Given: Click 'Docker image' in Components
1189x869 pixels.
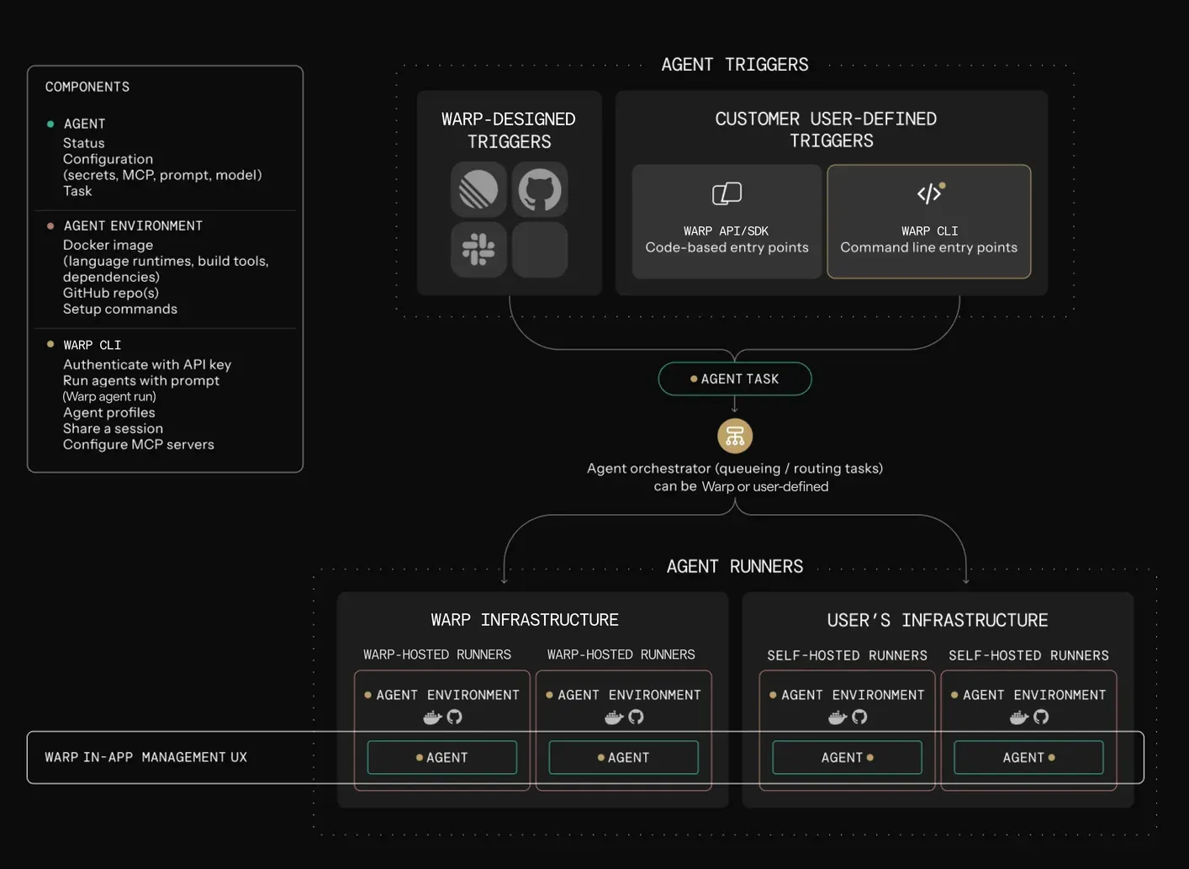Looking at the screenshot, I should pos(108,245).
